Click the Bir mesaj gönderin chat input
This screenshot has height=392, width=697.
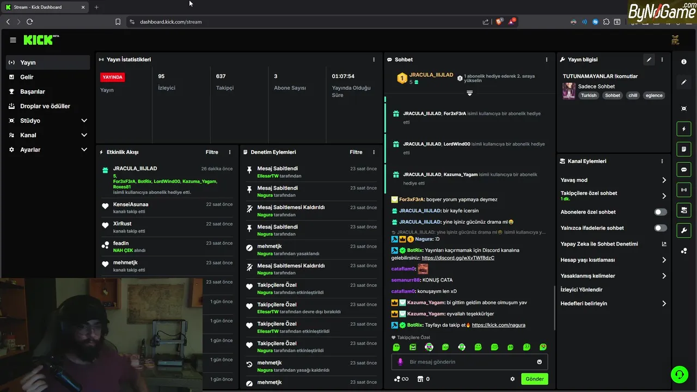(x=469, y=362)
